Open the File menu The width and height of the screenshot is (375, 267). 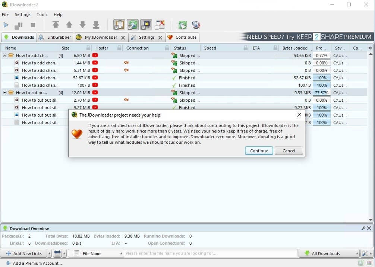point(5,15)
